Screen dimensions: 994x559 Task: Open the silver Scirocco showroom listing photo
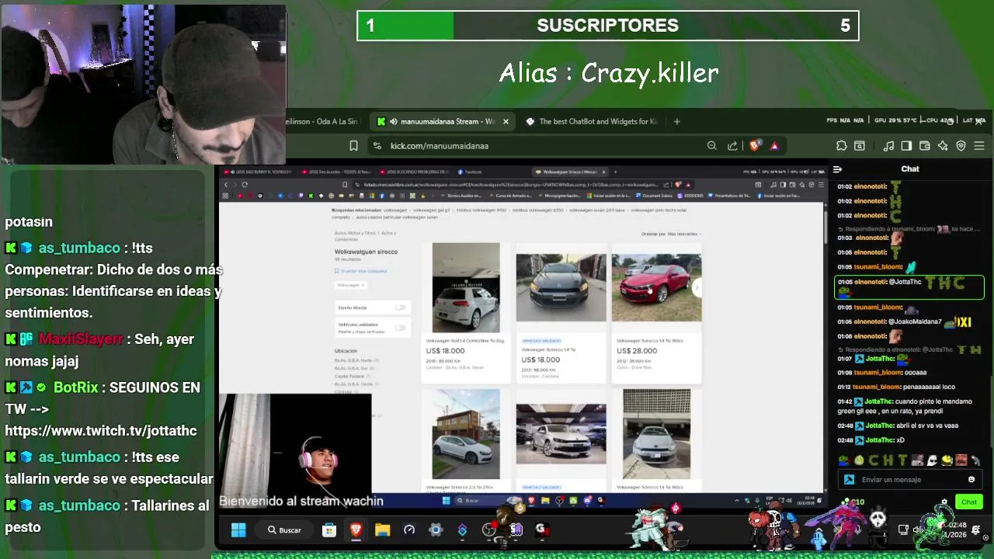[x=561, y=434]
